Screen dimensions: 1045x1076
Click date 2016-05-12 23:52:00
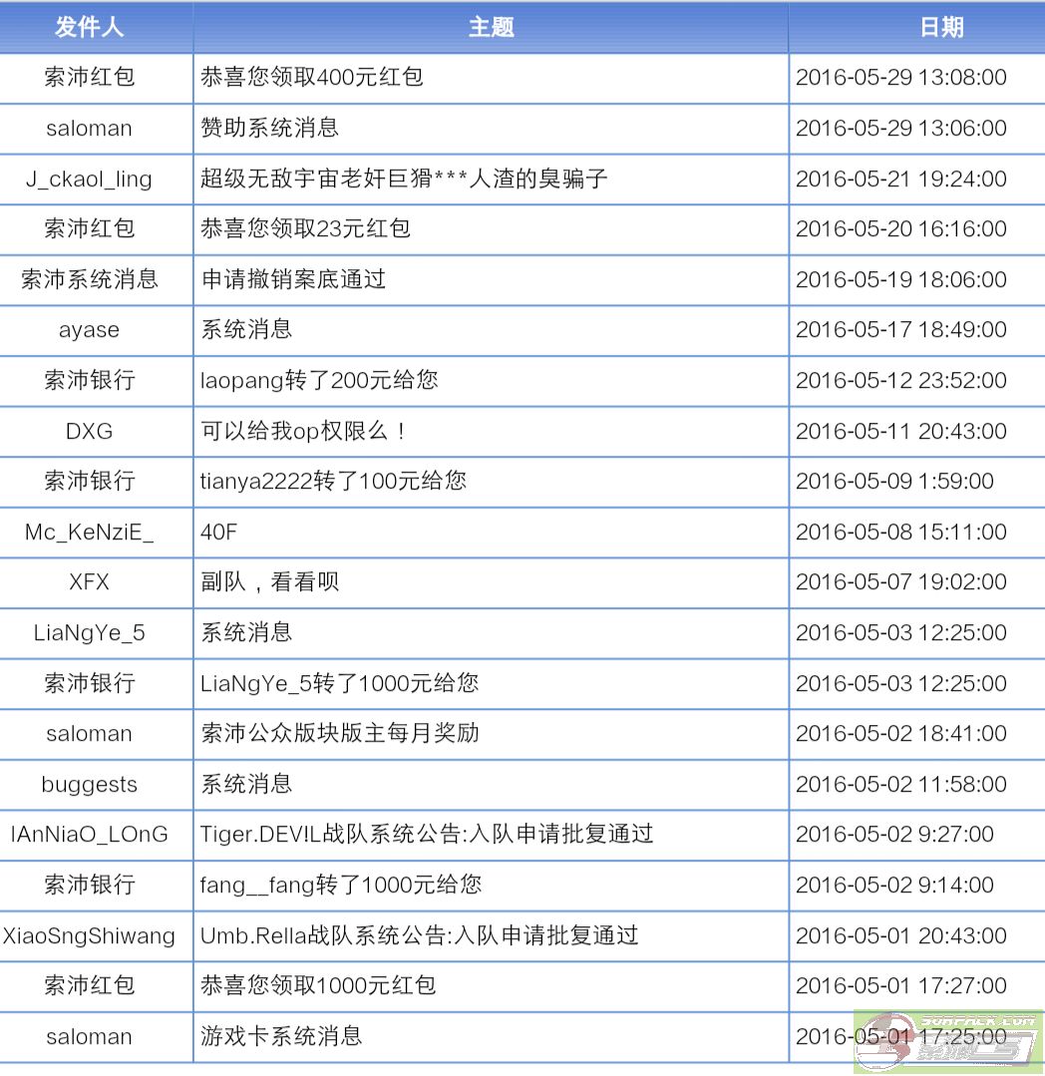pos(901,380)
